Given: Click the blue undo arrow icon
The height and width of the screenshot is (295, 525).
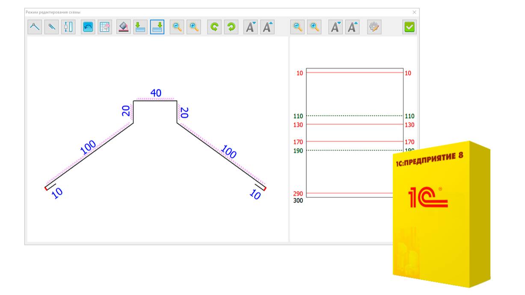Looking at the screenshot, I should (x=88, y=27).
